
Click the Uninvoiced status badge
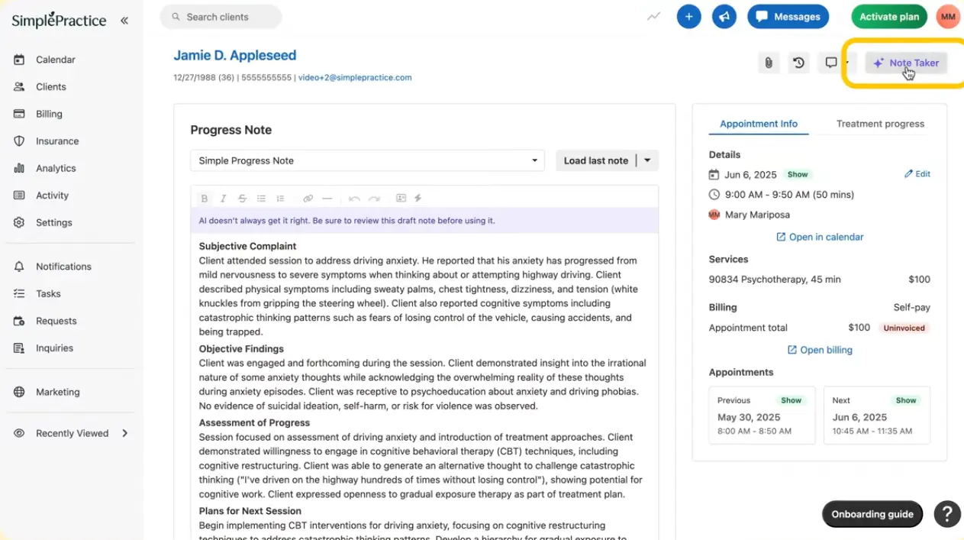point(904,328)
